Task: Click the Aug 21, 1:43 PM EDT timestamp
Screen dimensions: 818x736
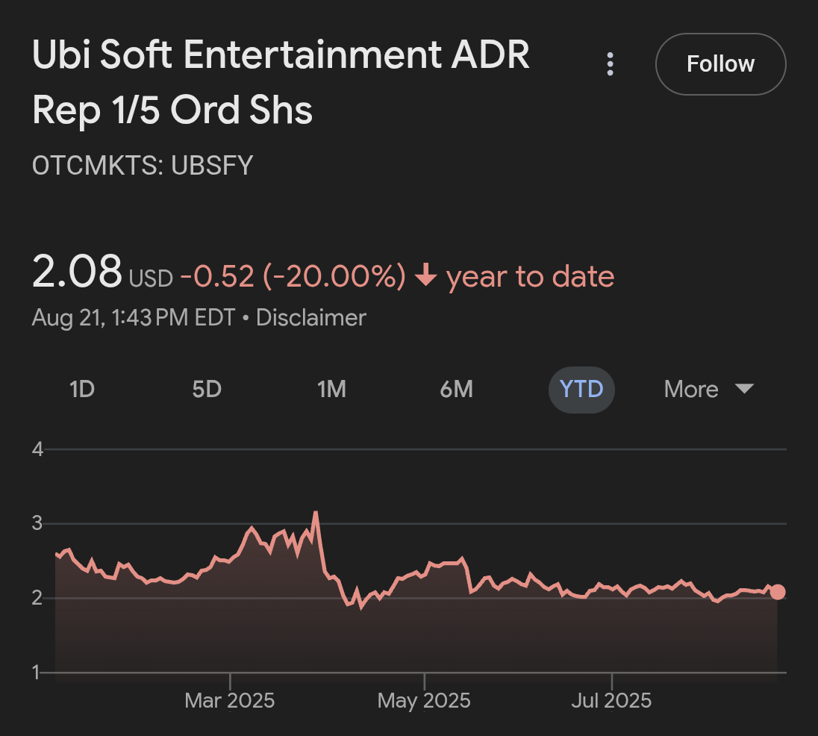Action: [134, 318]
